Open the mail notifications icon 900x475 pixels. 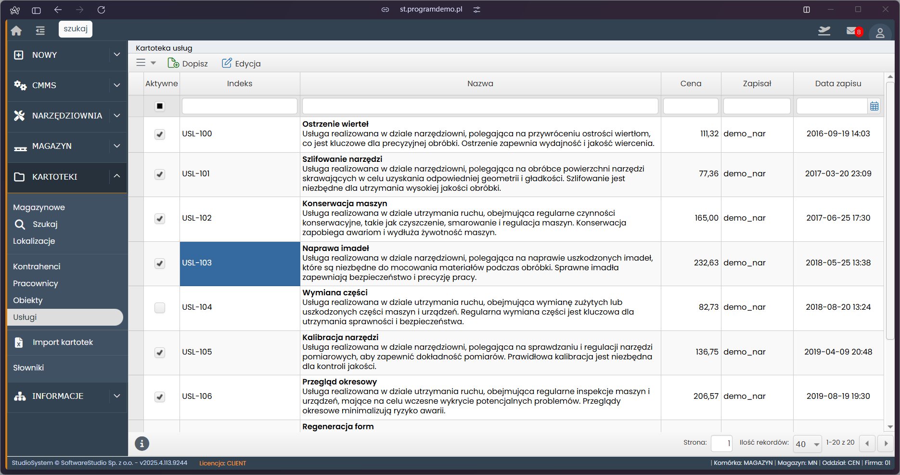pyautogui.click(x=852, y=31)
